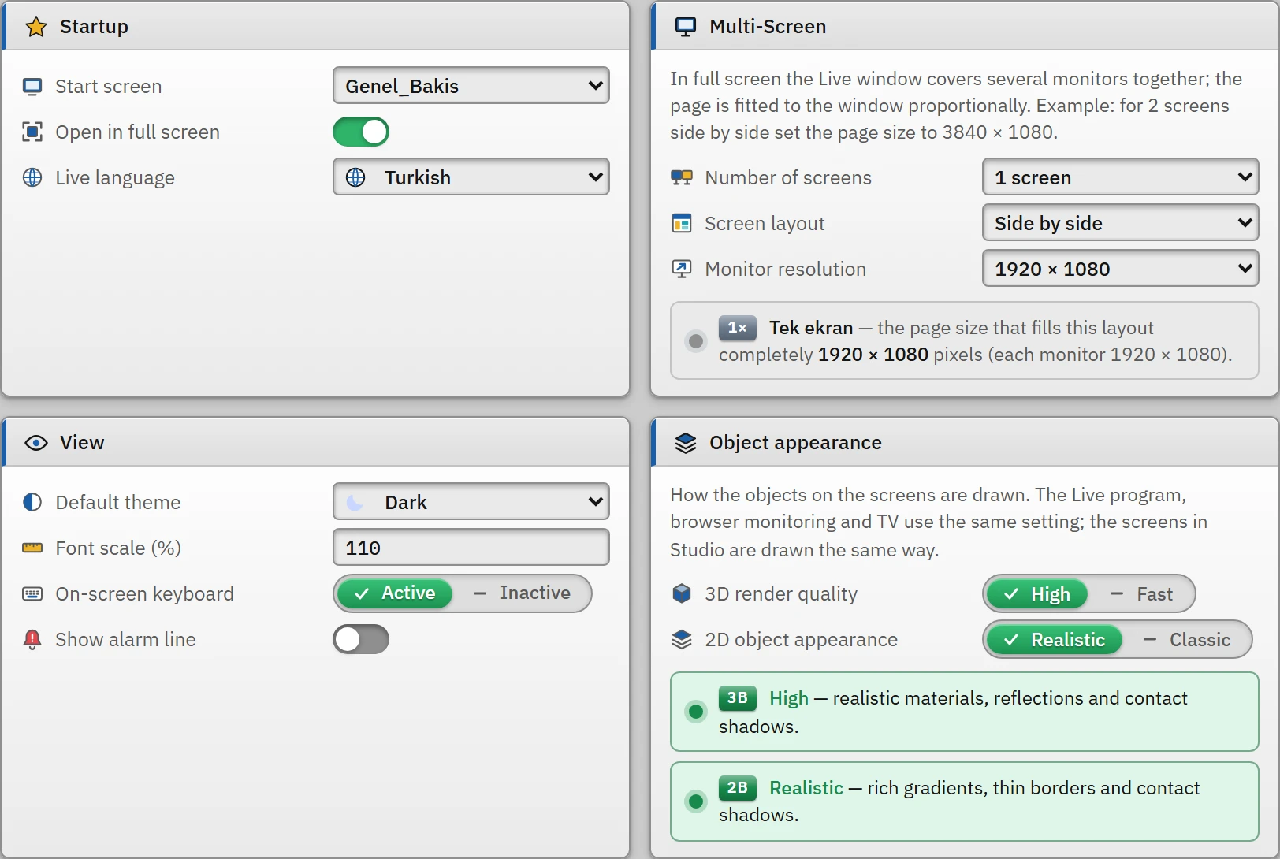
Task: Set on-screen keyboard to Active
Action: point(394,593)
